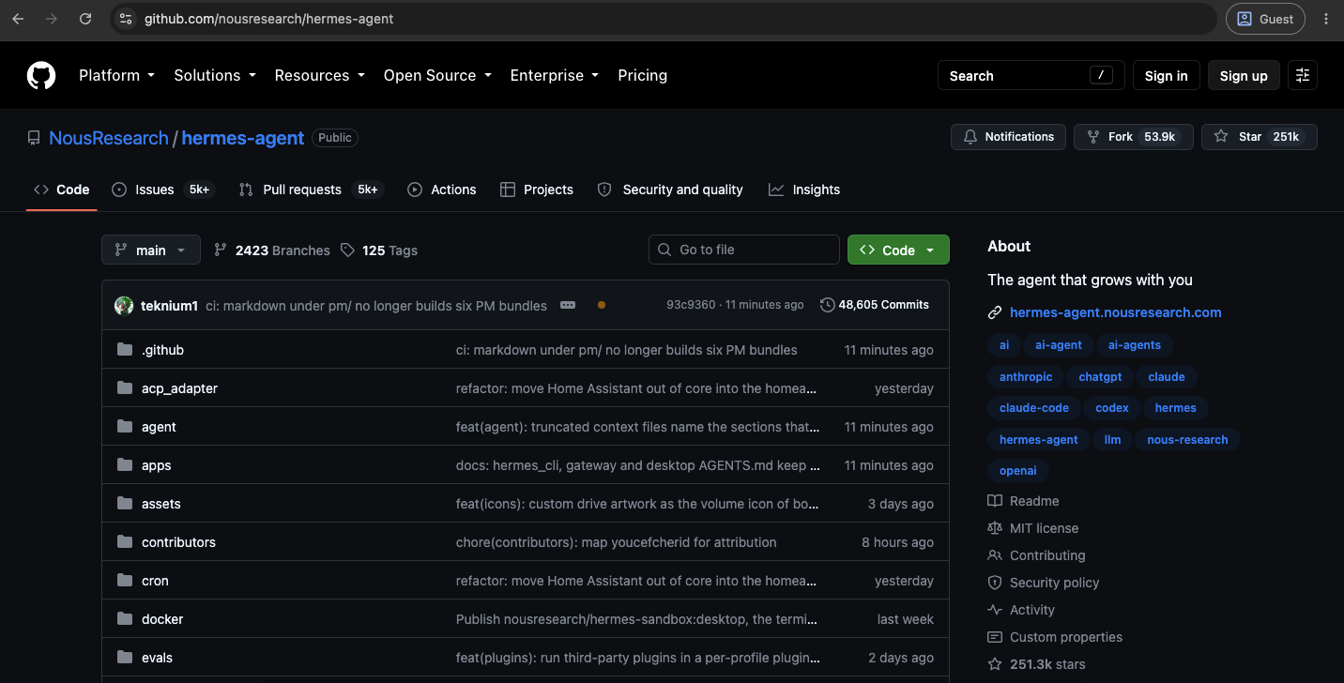The image size is (1344, 683).
Task: Click the orange commit status dot
Action: (602, 305)
